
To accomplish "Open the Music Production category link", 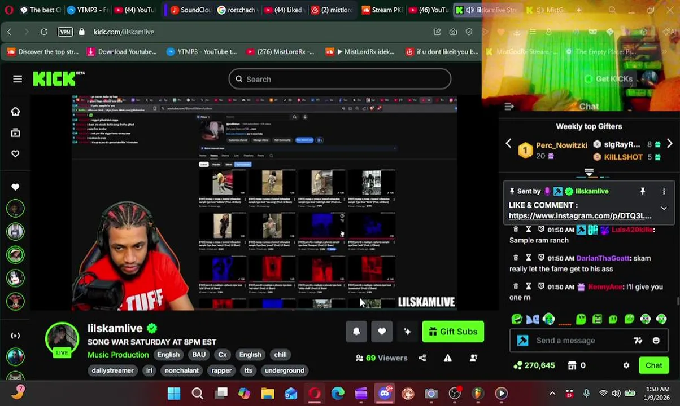I will click(118, 355).
